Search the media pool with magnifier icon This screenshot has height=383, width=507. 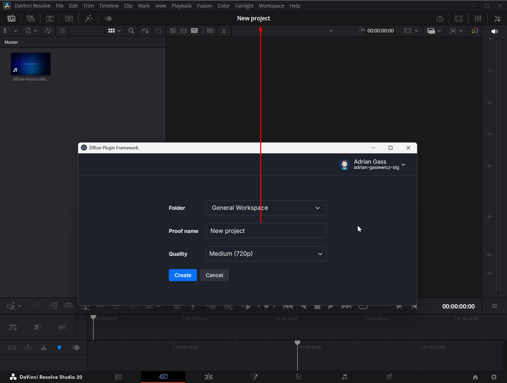pos(131,31)
